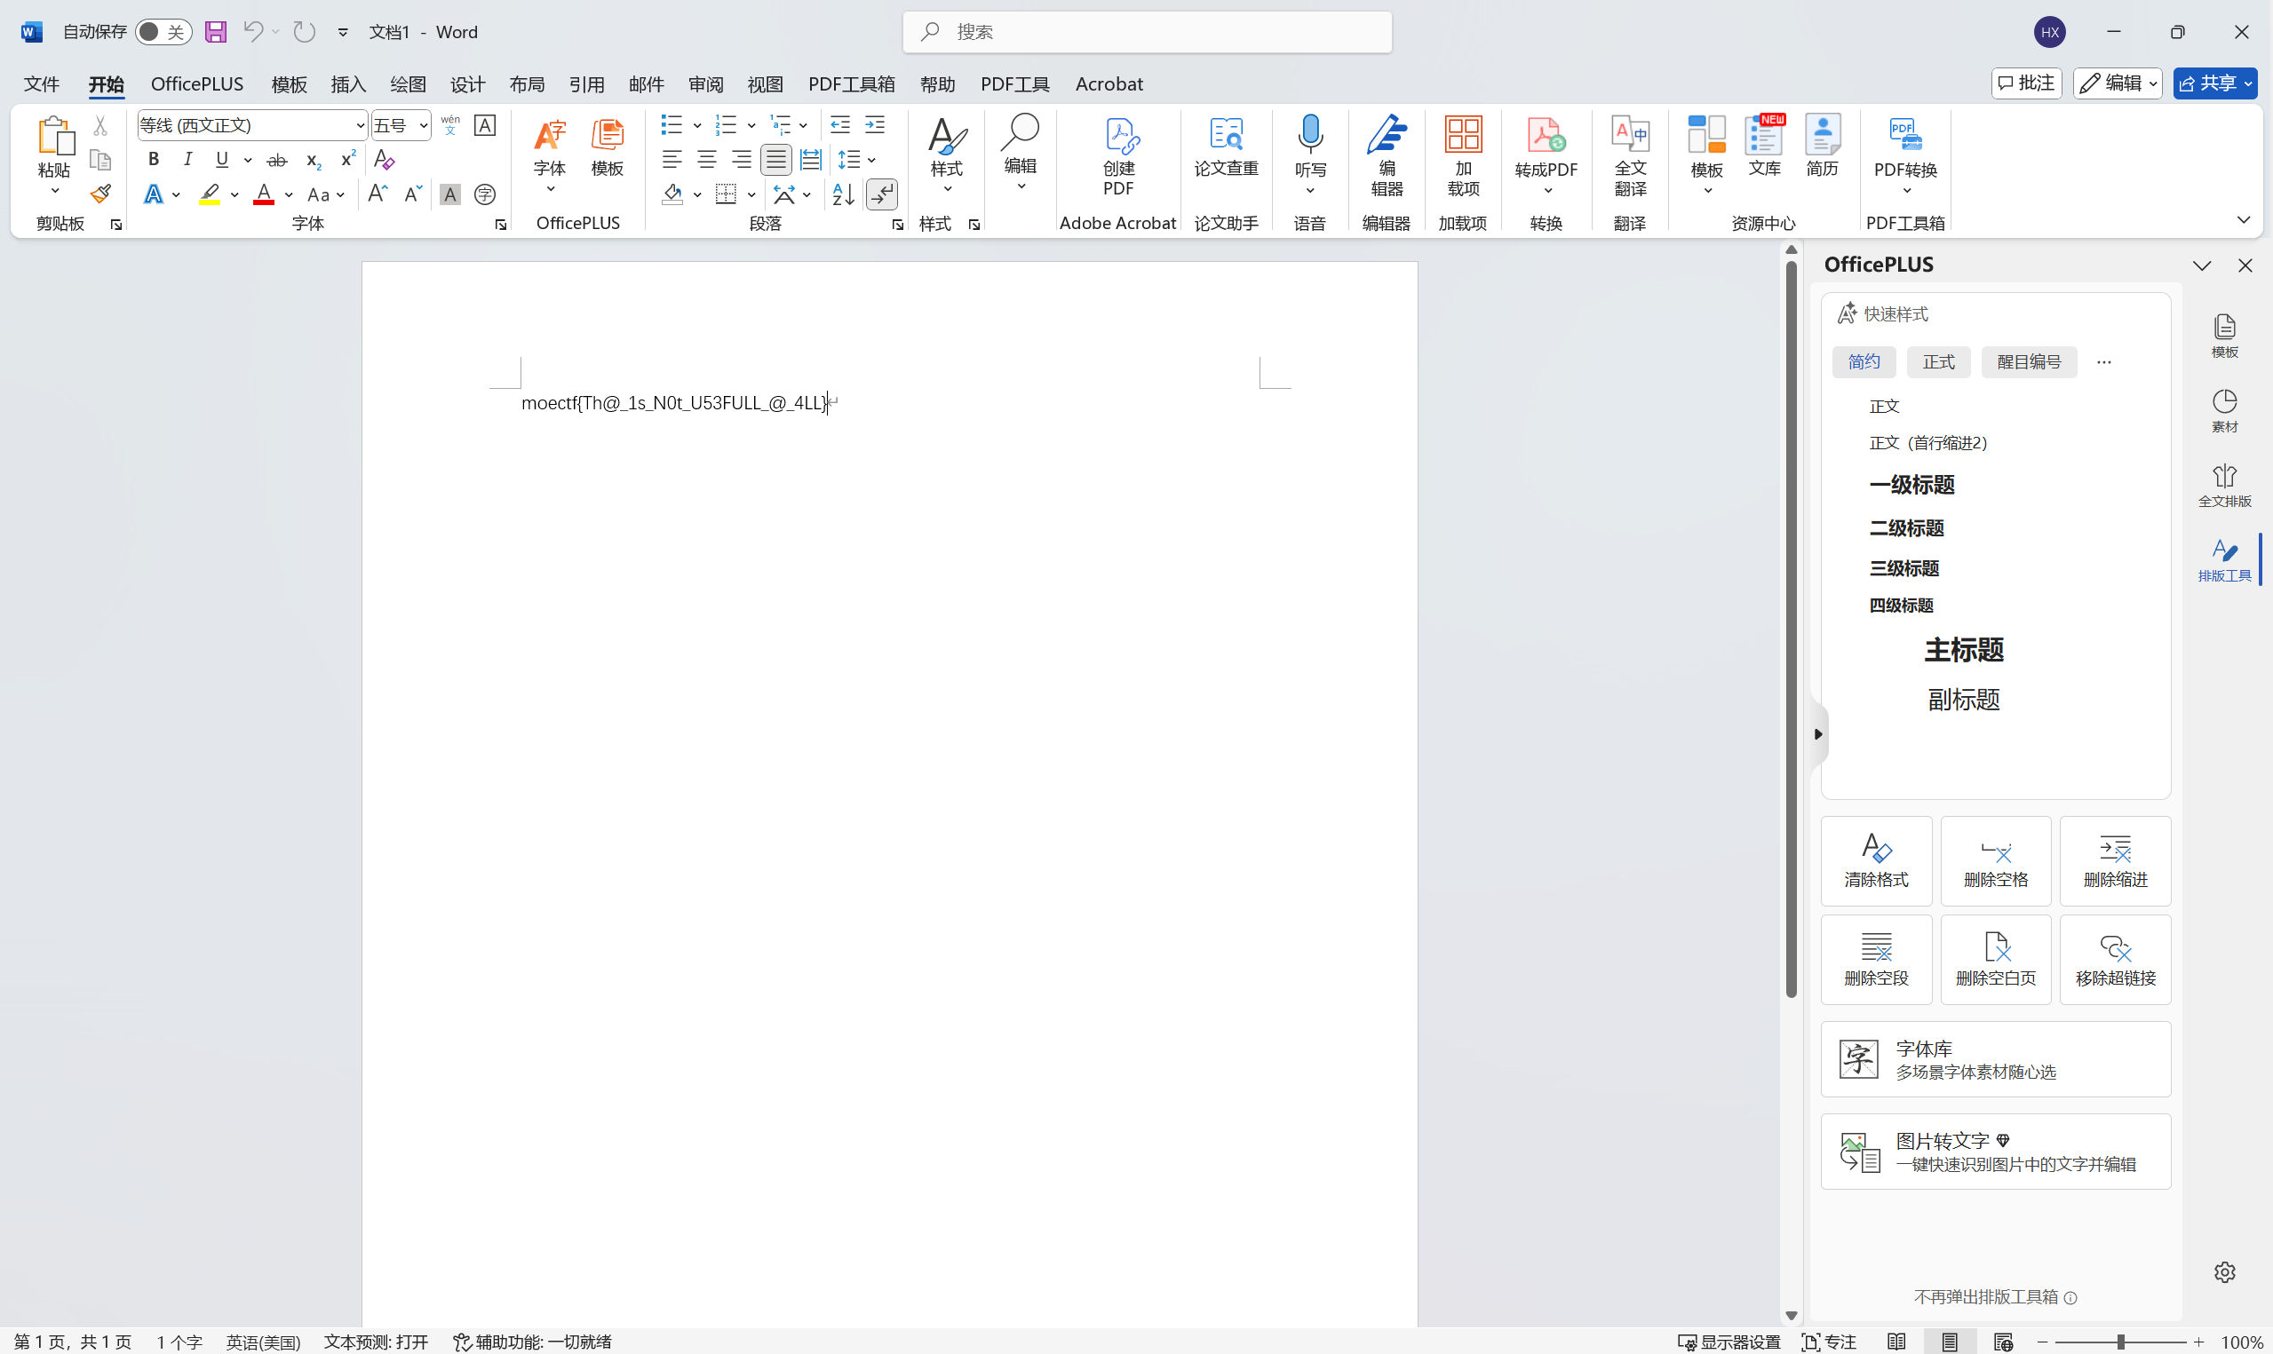Open the 编辑 mode dropdown top right

tap(2118, 83)
